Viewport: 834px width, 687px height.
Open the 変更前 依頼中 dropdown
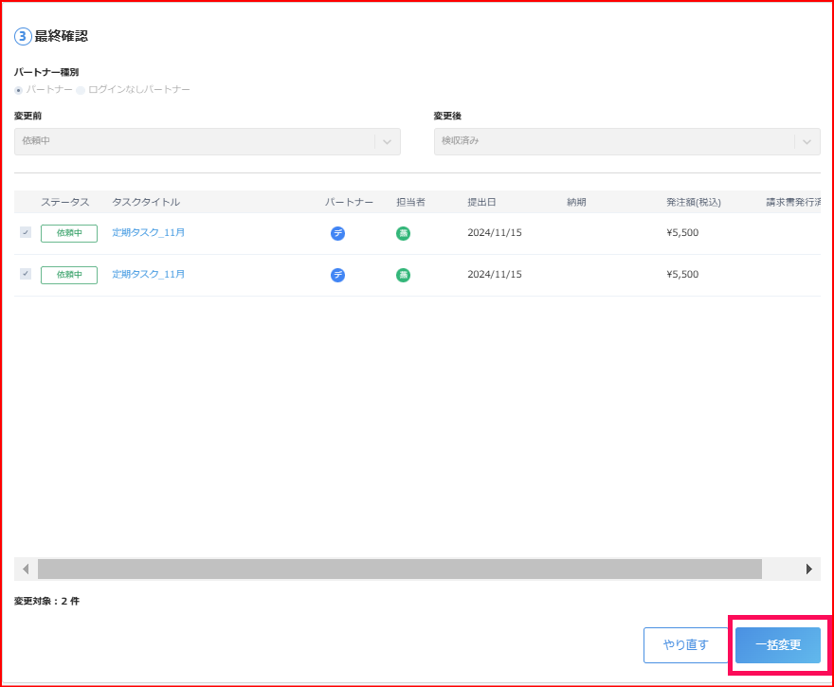207,141
